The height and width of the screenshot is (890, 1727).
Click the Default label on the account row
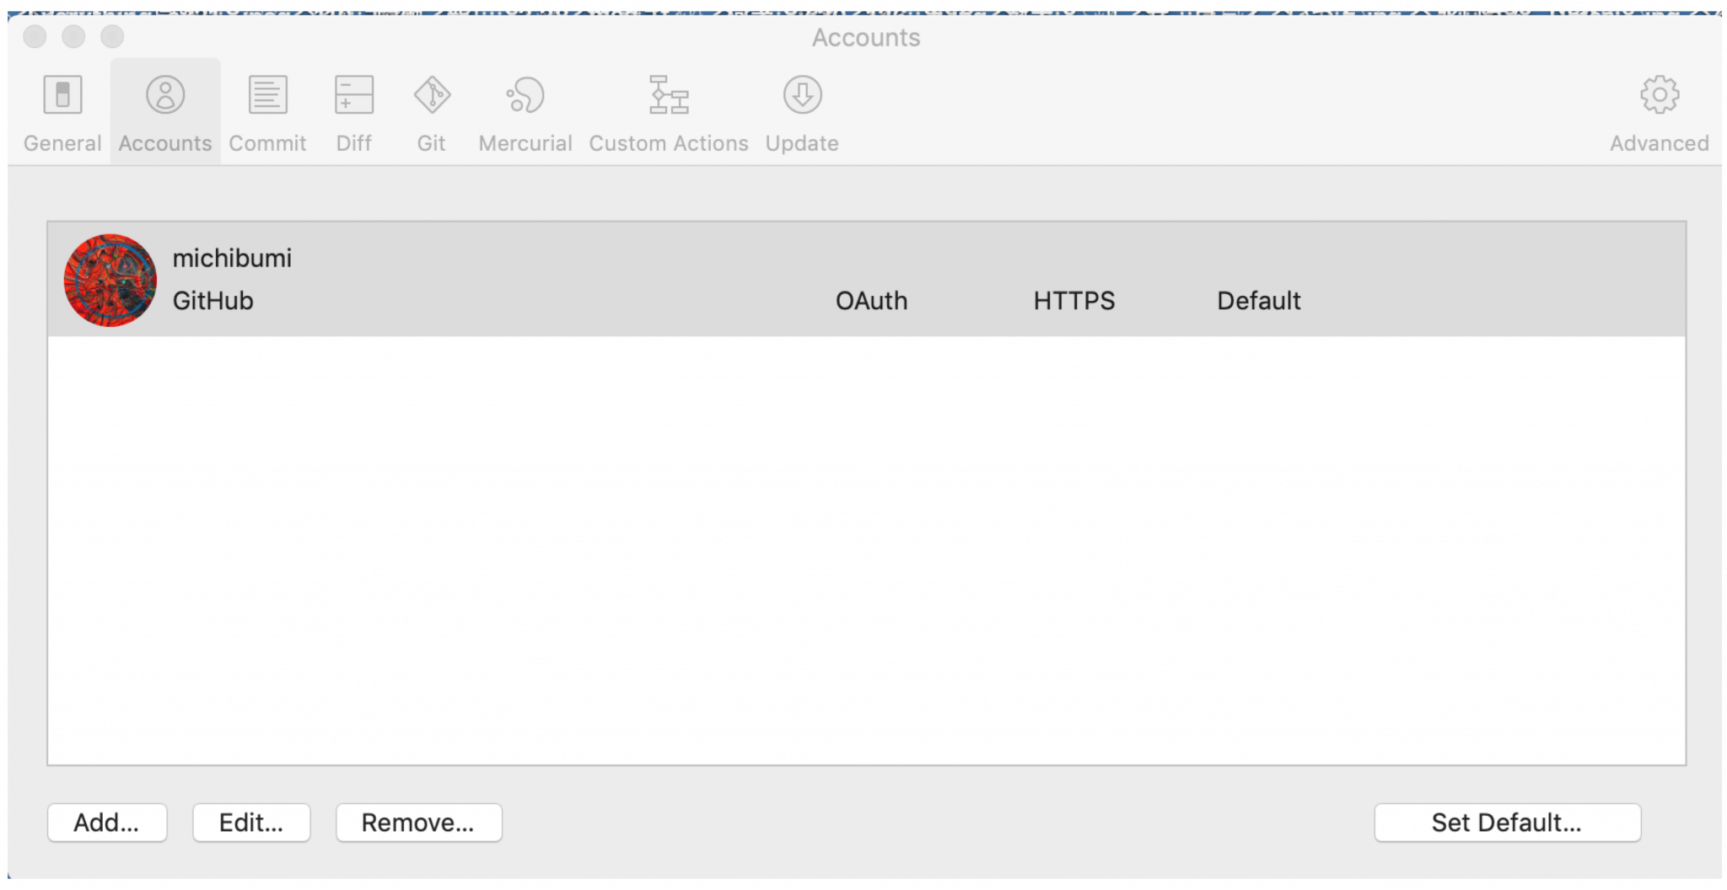1258,301
